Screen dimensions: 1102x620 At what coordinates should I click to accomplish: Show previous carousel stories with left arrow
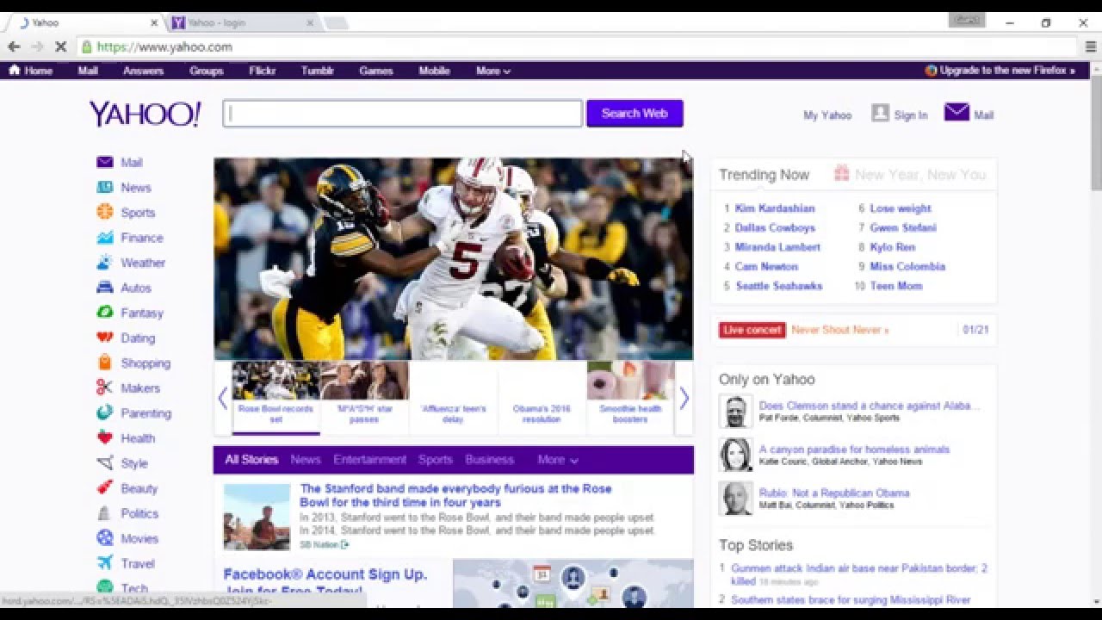click(223, 398)
